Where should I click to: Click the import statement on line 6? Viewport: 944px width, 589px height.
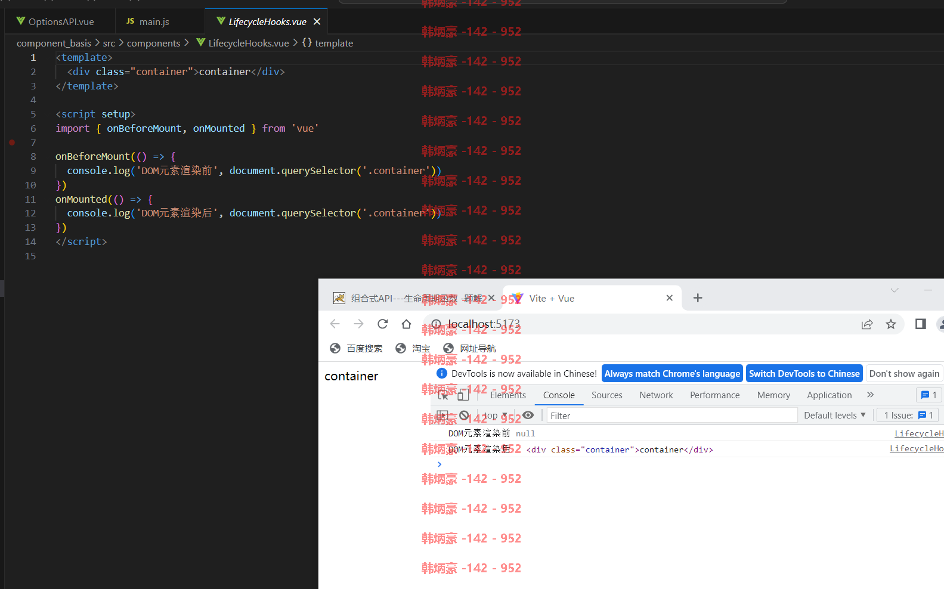187,128
